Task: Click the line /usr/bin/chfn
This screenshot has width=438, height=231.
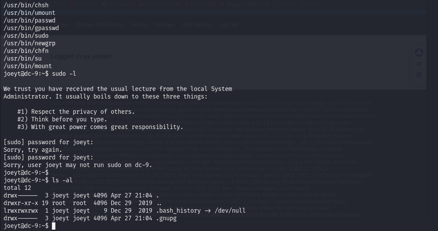Action: 26,51
